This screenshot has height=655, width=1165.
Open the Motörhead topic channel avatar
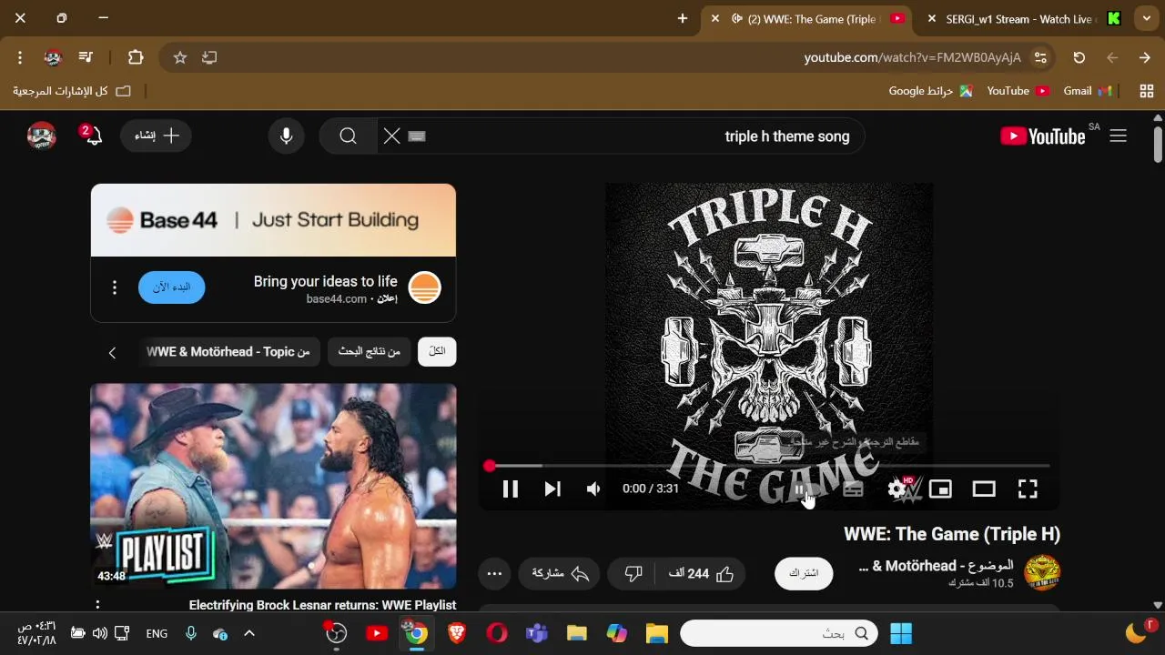(x=1042, y=573)
